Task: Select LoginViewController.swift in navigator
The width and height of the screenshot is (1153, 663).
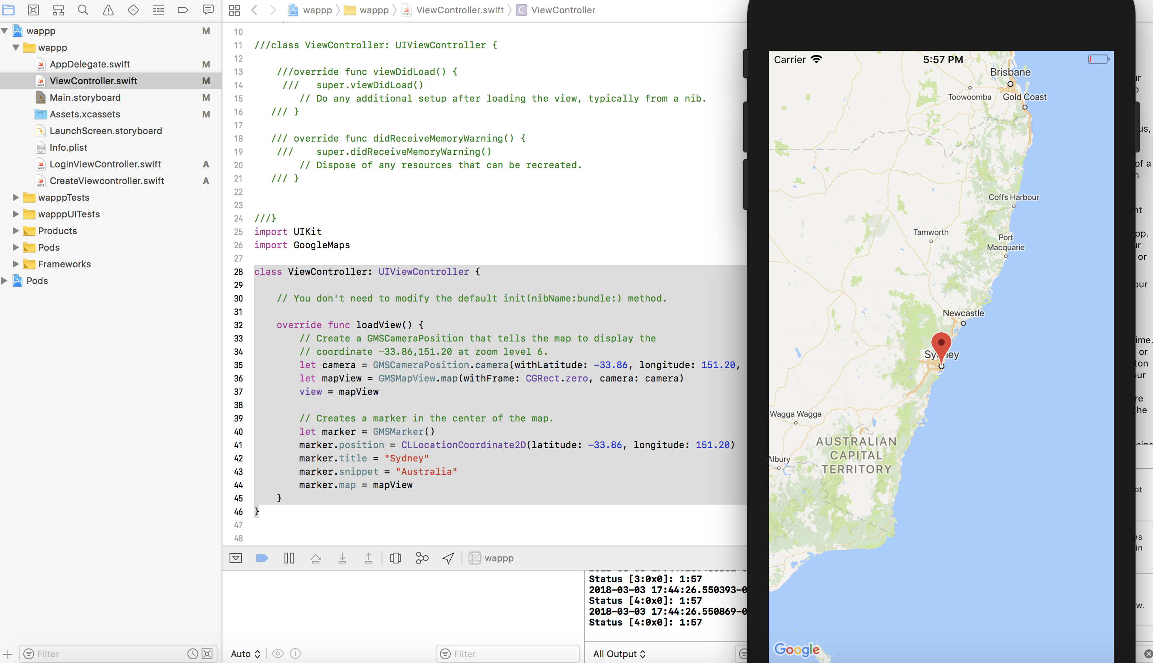Action: (105, 165)
